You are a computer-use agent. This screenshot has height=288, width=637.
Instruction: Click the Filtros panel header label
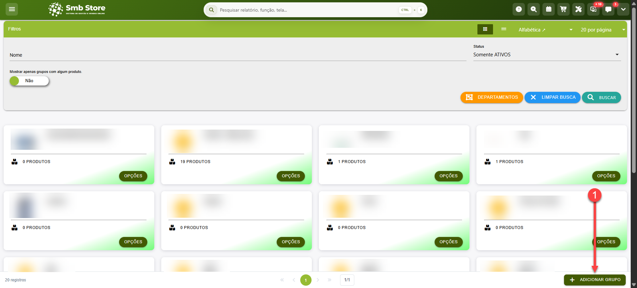pyautogui.click(x=14, y=29)
